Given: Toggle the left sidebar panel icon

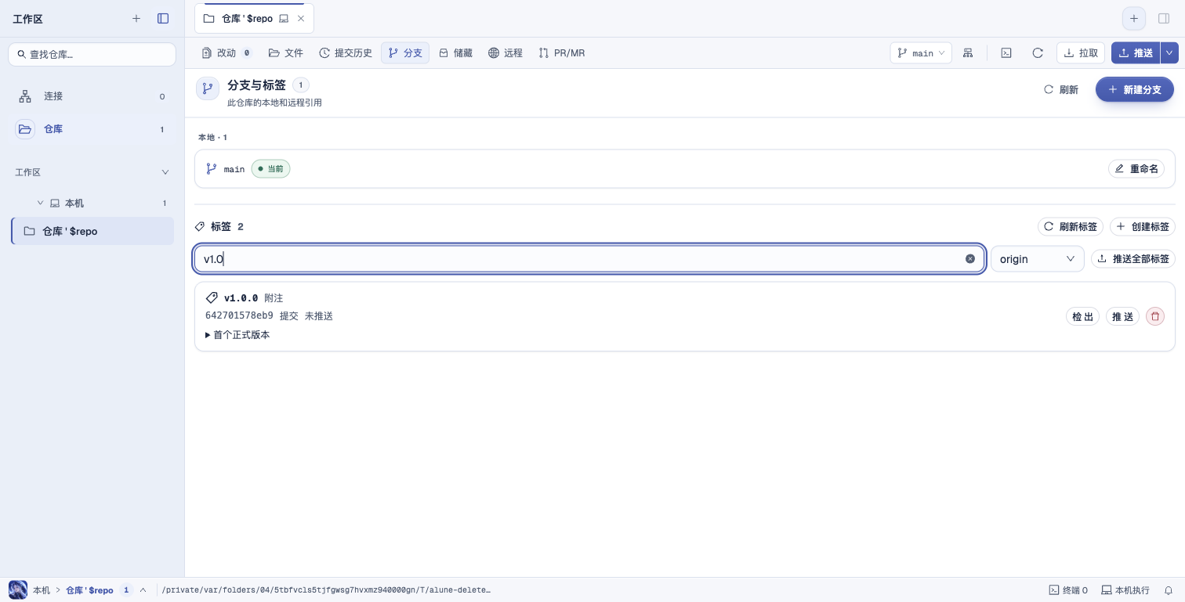Looking at the screenshot, I should click(x=163, y=18).
